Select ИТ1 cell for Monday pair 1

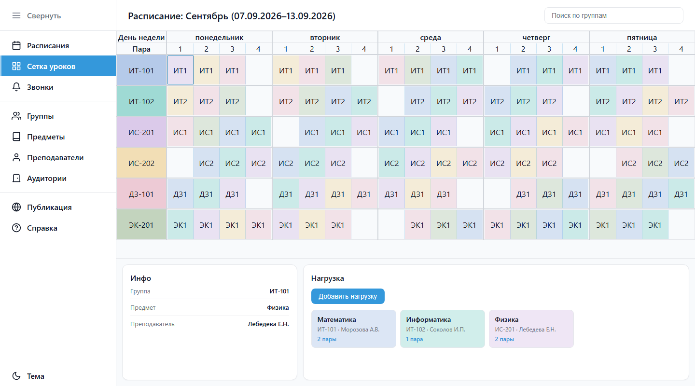(x=180, y=70)
